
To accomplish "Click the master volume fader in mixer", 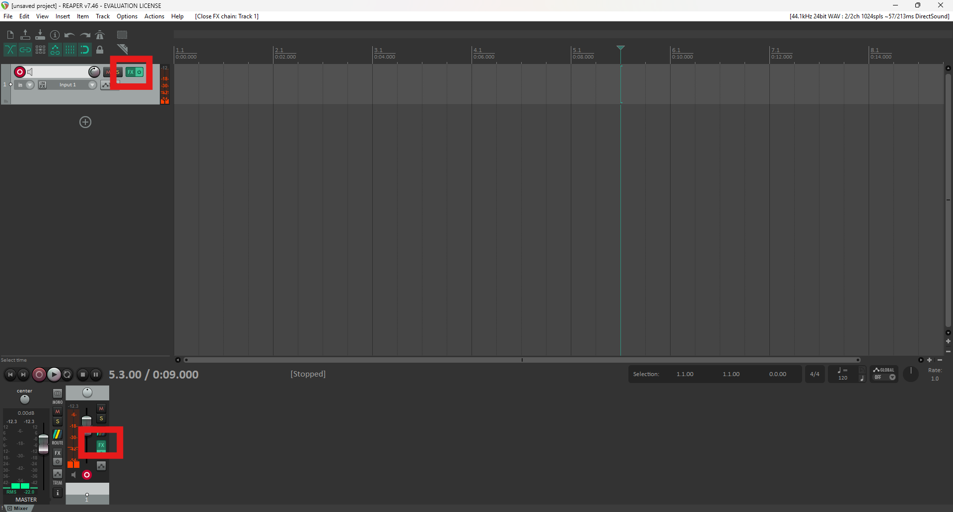I will (44, 444).
